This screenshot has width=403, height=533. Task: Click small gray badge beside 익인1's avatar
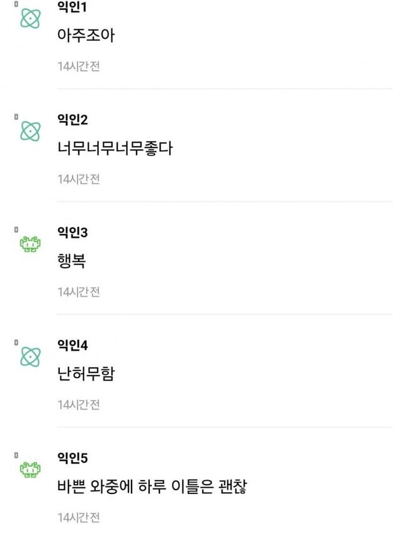click(17, 4)
